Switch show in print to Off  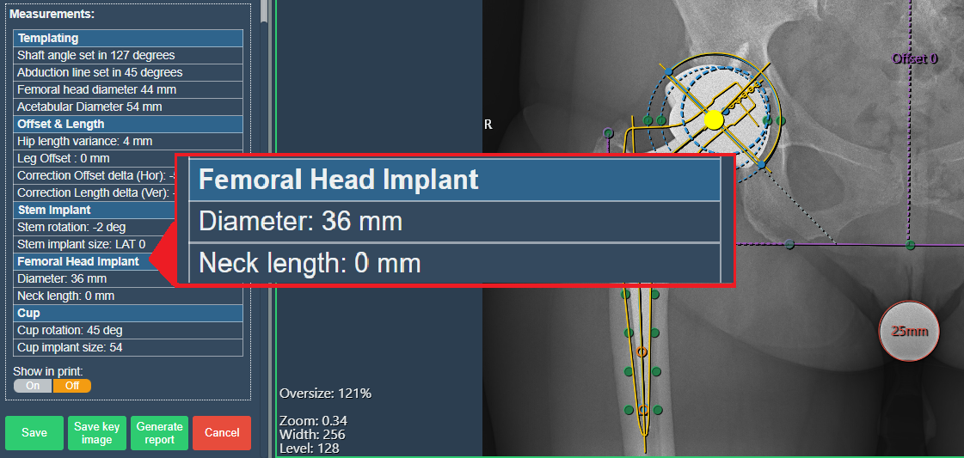[72, 386]
